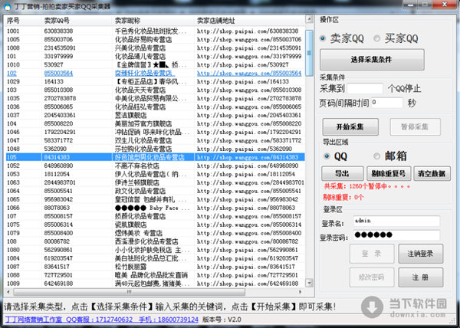Select the 买家QQ radio button
The width and height of the screenshot is (460, 328).
point(376,38)
